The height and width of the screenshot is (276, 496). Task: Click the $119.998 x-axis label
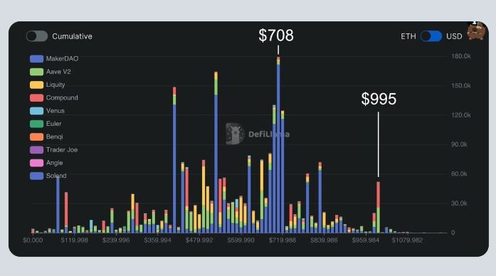point(74,240)
